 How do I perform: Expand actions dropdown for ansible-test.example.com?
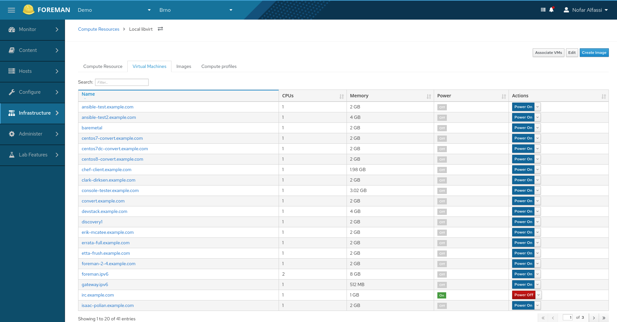(538, 107)
